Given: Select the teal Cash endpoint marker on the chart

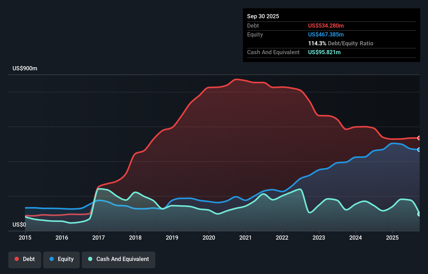Looking at the screenshot, I should click(x=419, y=214).
